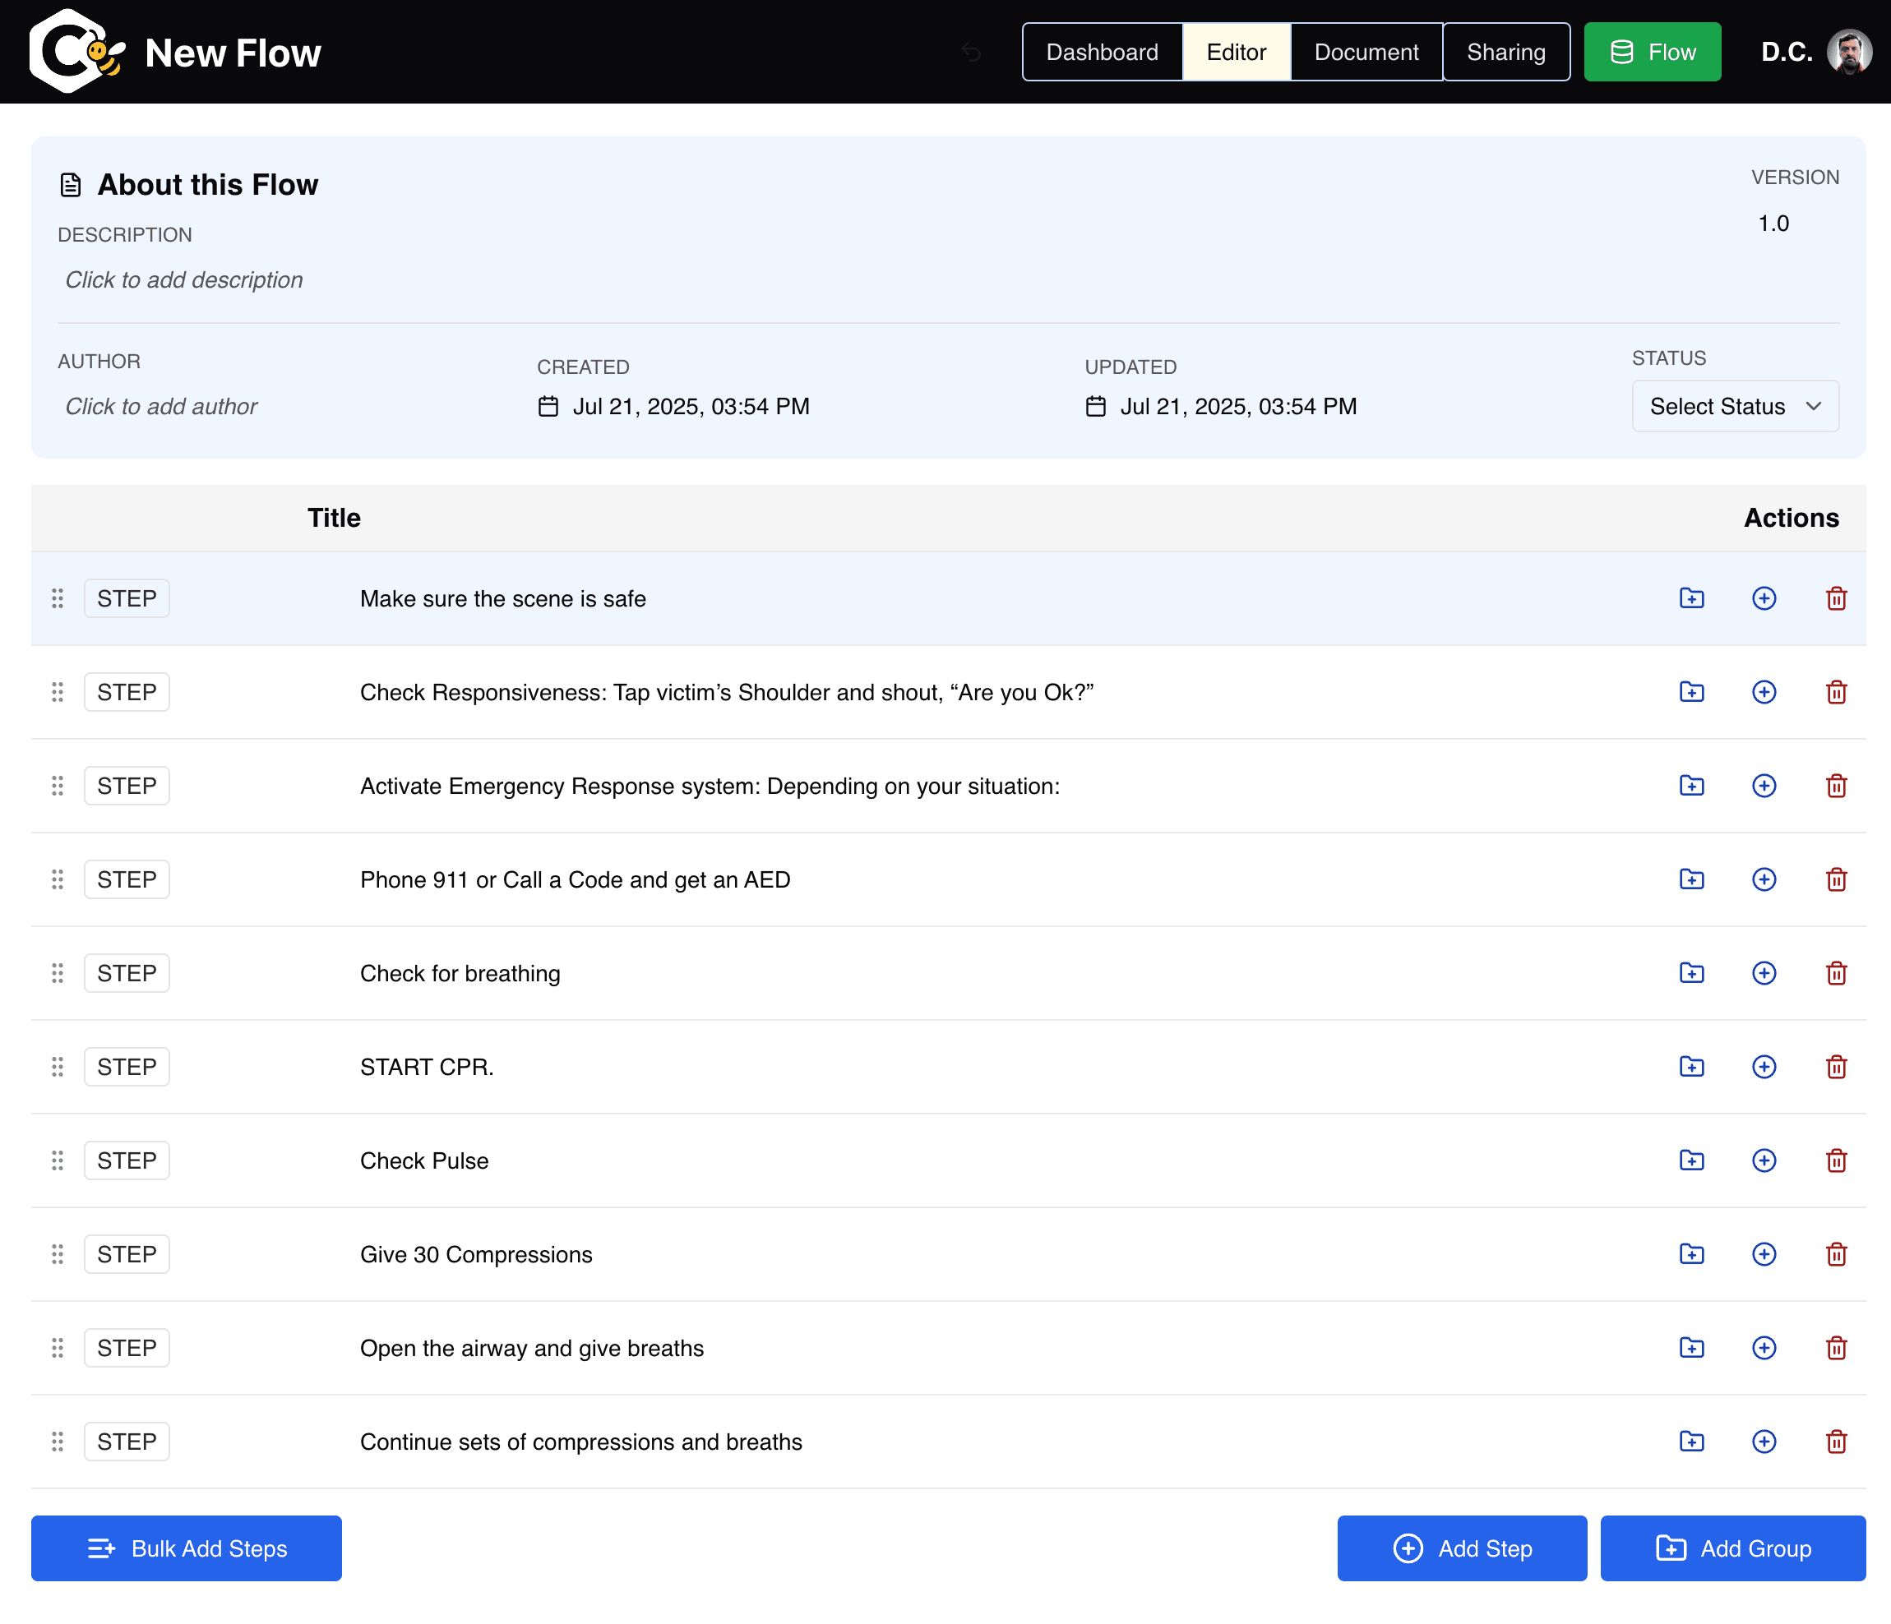Plus circle icon on 'Phone 911' row

tap(1764, 879)
